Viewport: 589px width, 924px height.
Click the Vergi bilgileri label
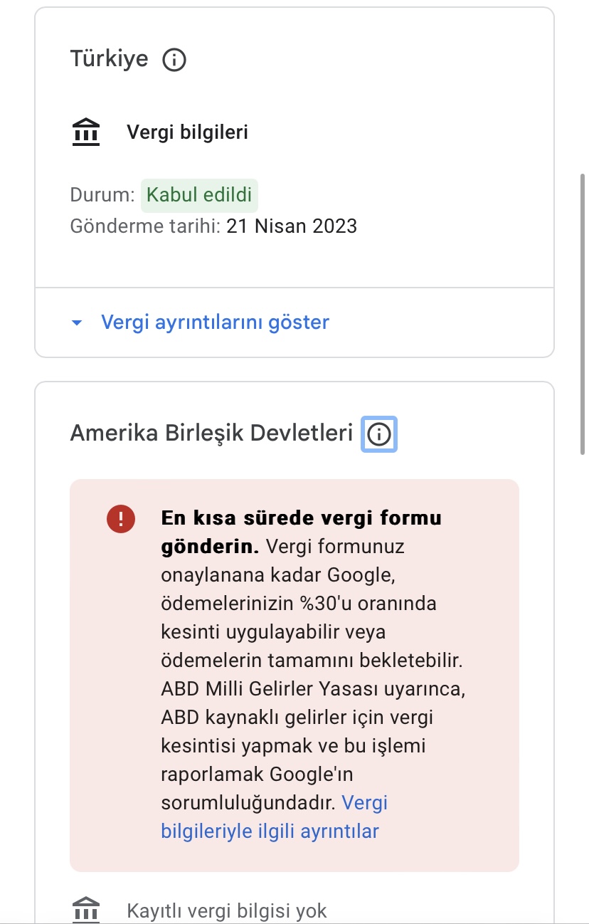[x=188, y=132]
